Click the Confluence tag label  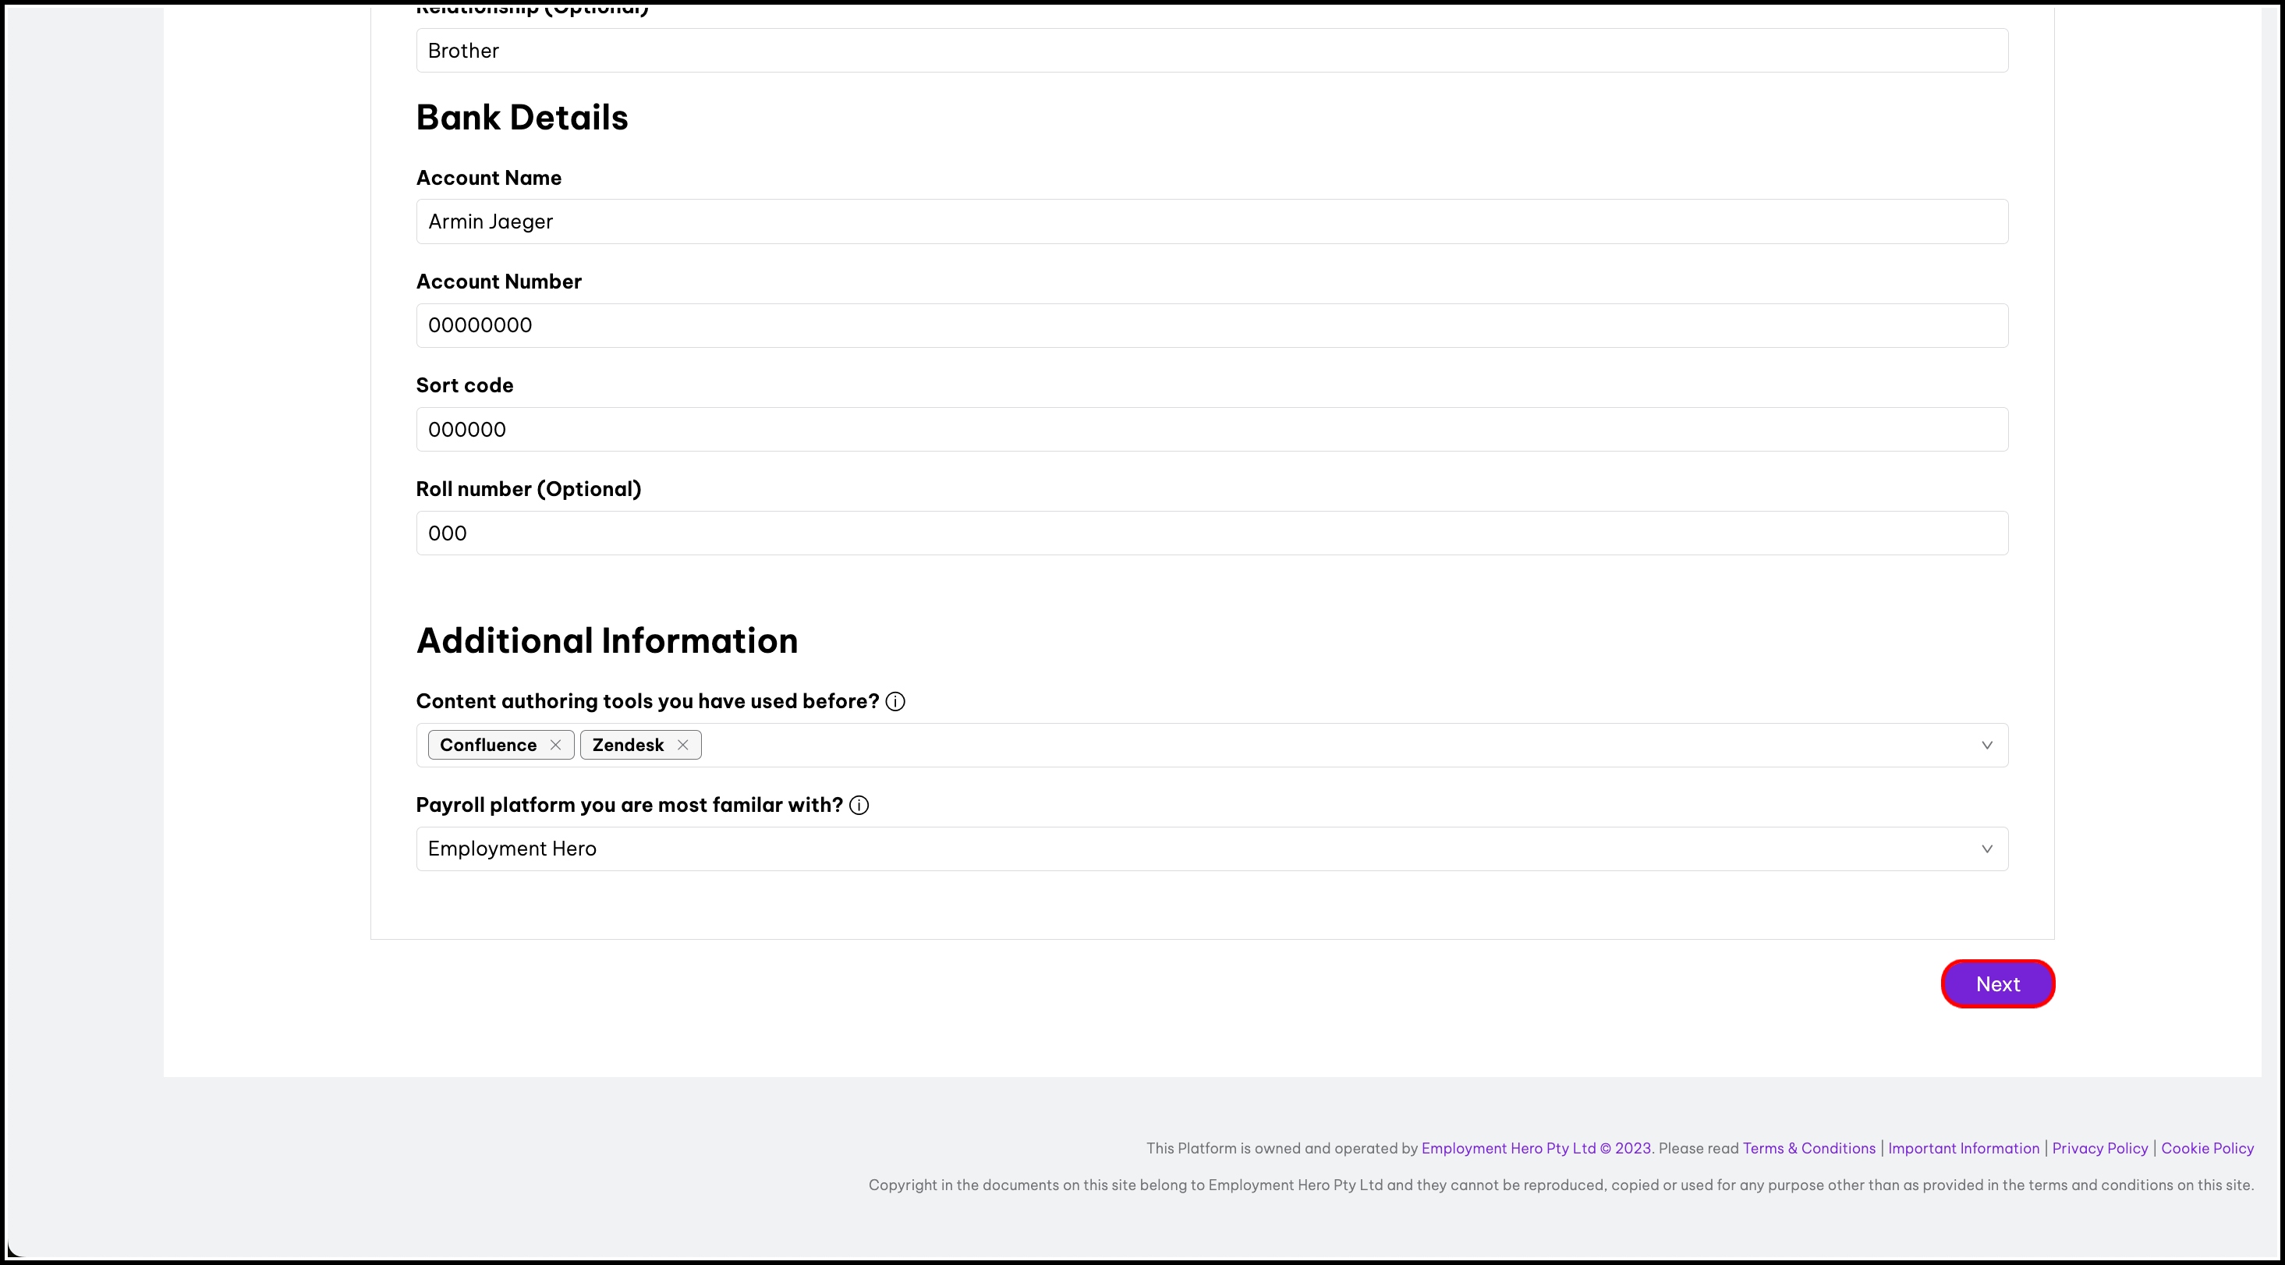click(x=488, y=745)
